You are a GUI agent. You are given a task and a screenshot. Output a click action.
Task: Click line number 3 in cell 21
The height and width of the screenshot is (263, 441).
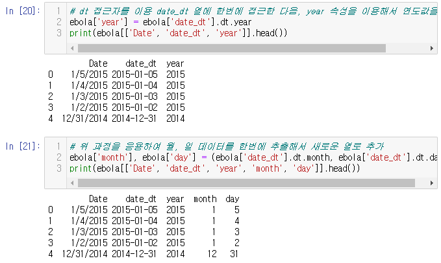coord(59,168)
